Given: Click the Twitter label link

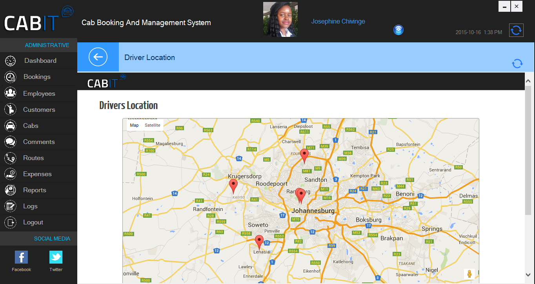Looking at the screenshot, I should [56, 269].
